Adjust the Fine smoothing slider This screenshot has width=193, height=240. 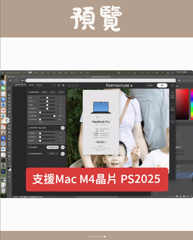tap(47, 97)
